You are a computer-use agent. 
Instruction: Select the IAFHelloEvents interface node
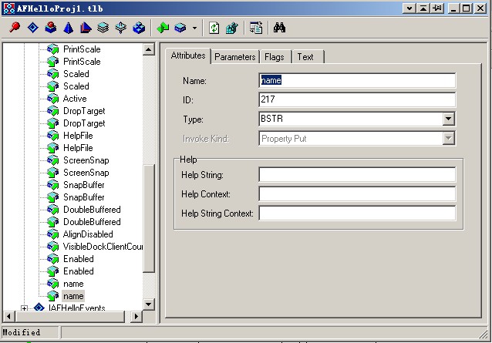click(x=76, y=308)
